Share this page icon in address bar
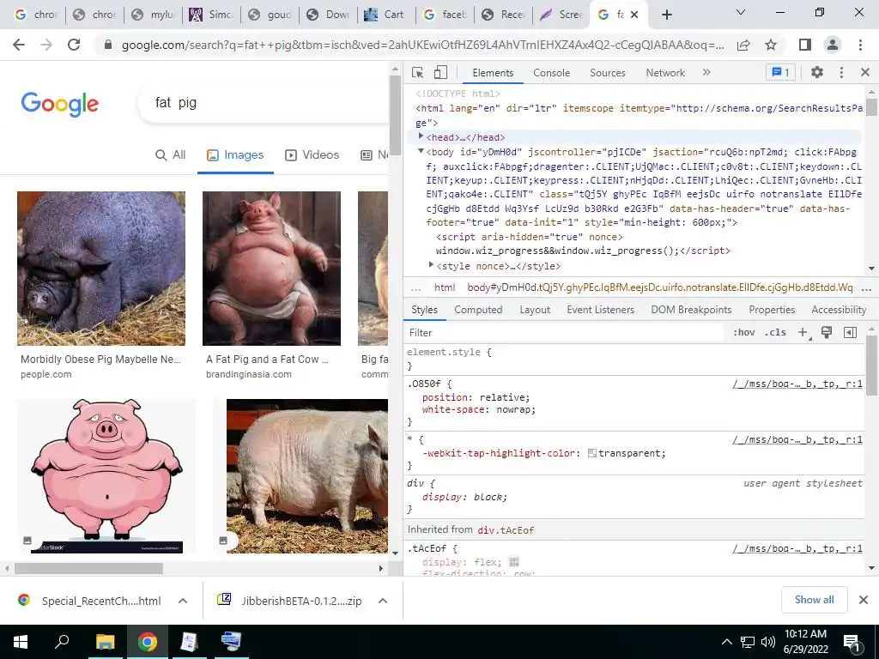The width and height of the screenshot is (879, 659). 743,45
